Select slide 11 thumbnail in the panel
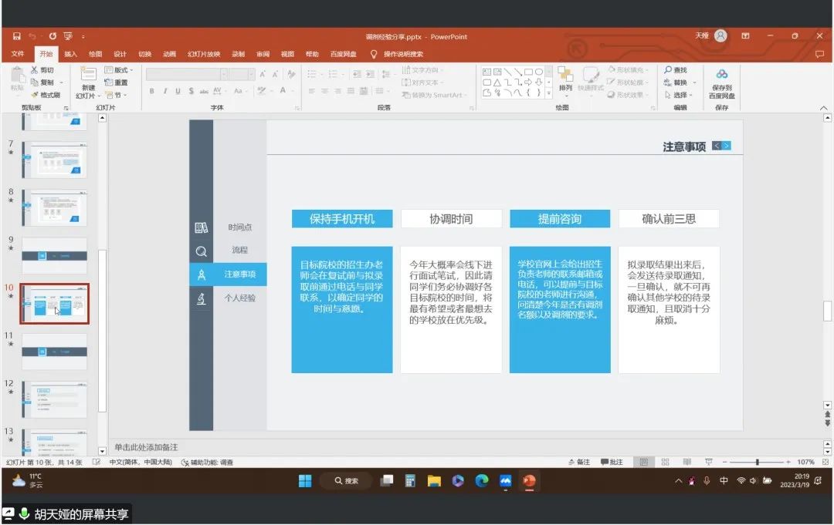 tap(54, 351)
